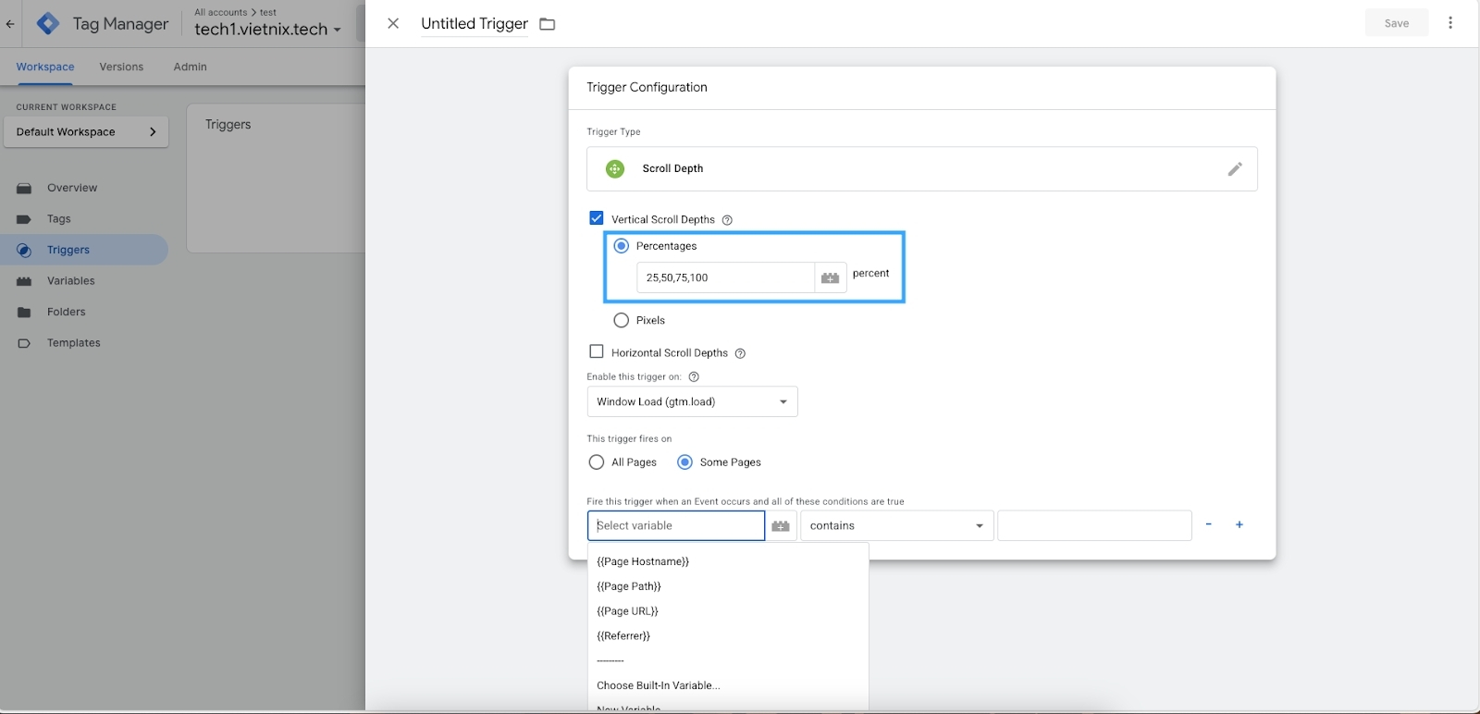Click the plus icon to add condition
Viewport: 1480px width, 714px height.
click(1239, 524)
